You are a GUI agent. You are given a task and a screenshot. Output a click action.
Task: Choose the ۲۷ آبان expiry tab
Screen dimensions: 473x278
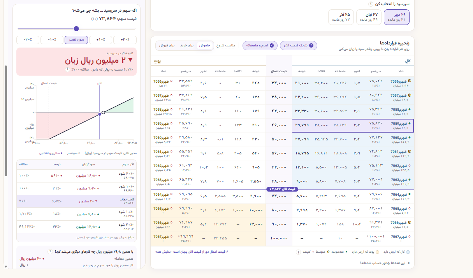click(369, 17)
